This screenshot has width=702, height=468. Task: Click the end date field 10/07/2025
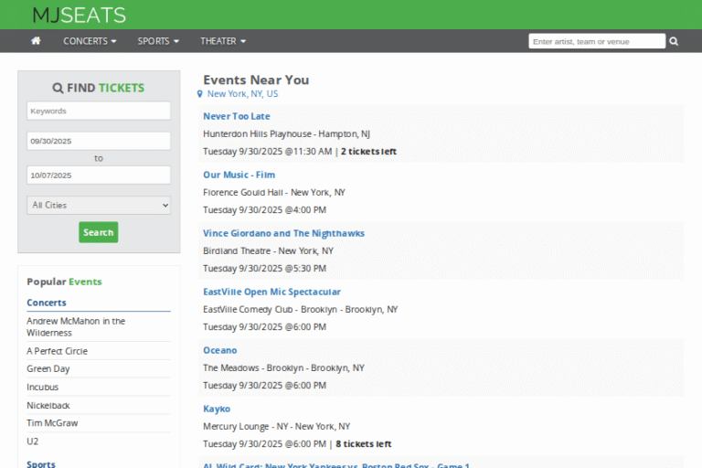[x=99, y=175]
